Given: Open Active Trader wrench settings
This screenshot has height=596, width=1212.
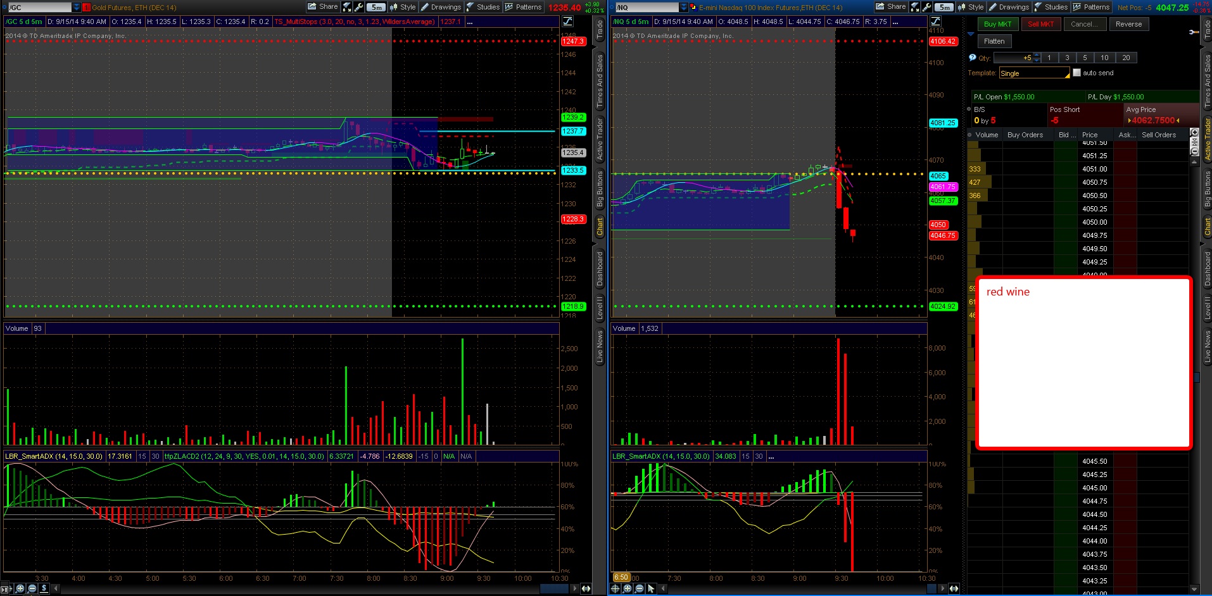Looking at the screenshot, I should click(1194, 32).
